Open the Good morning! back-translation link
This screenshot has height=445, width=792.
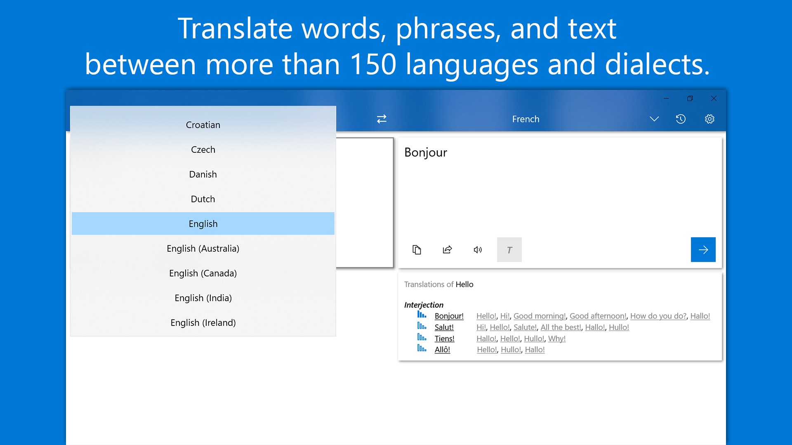539,316
